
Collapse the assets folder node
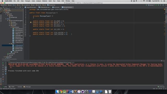pos(6,14)
